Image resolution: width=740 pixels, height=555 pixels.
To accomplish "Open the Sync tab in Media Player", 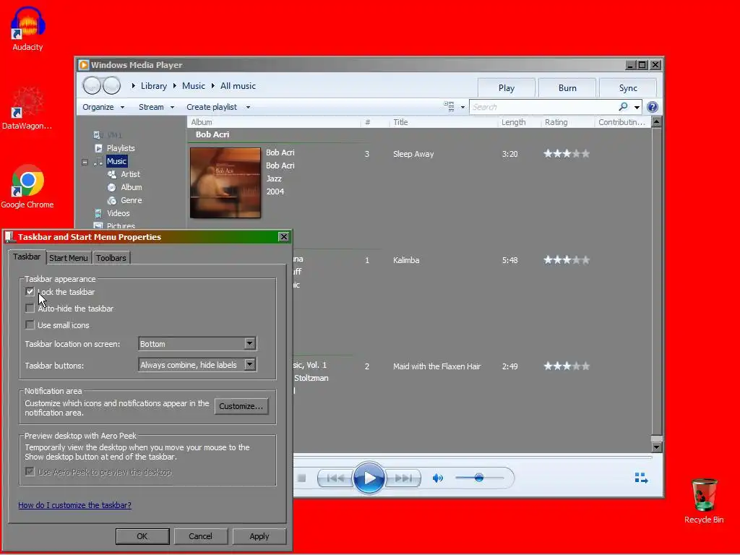I will (628, 87).
